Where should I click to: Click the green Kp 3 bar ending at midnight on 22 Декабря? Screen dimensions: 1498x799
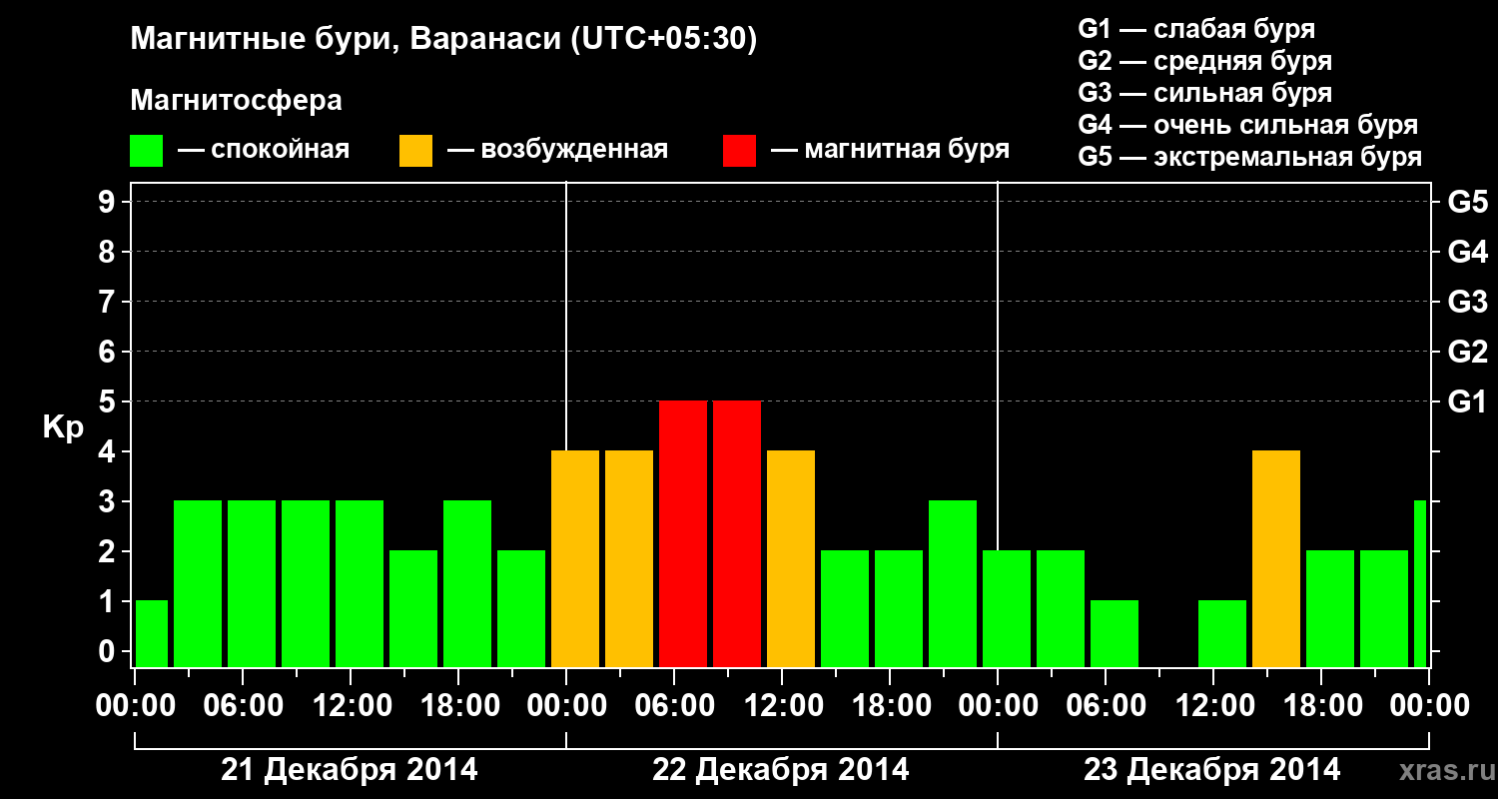953,584
